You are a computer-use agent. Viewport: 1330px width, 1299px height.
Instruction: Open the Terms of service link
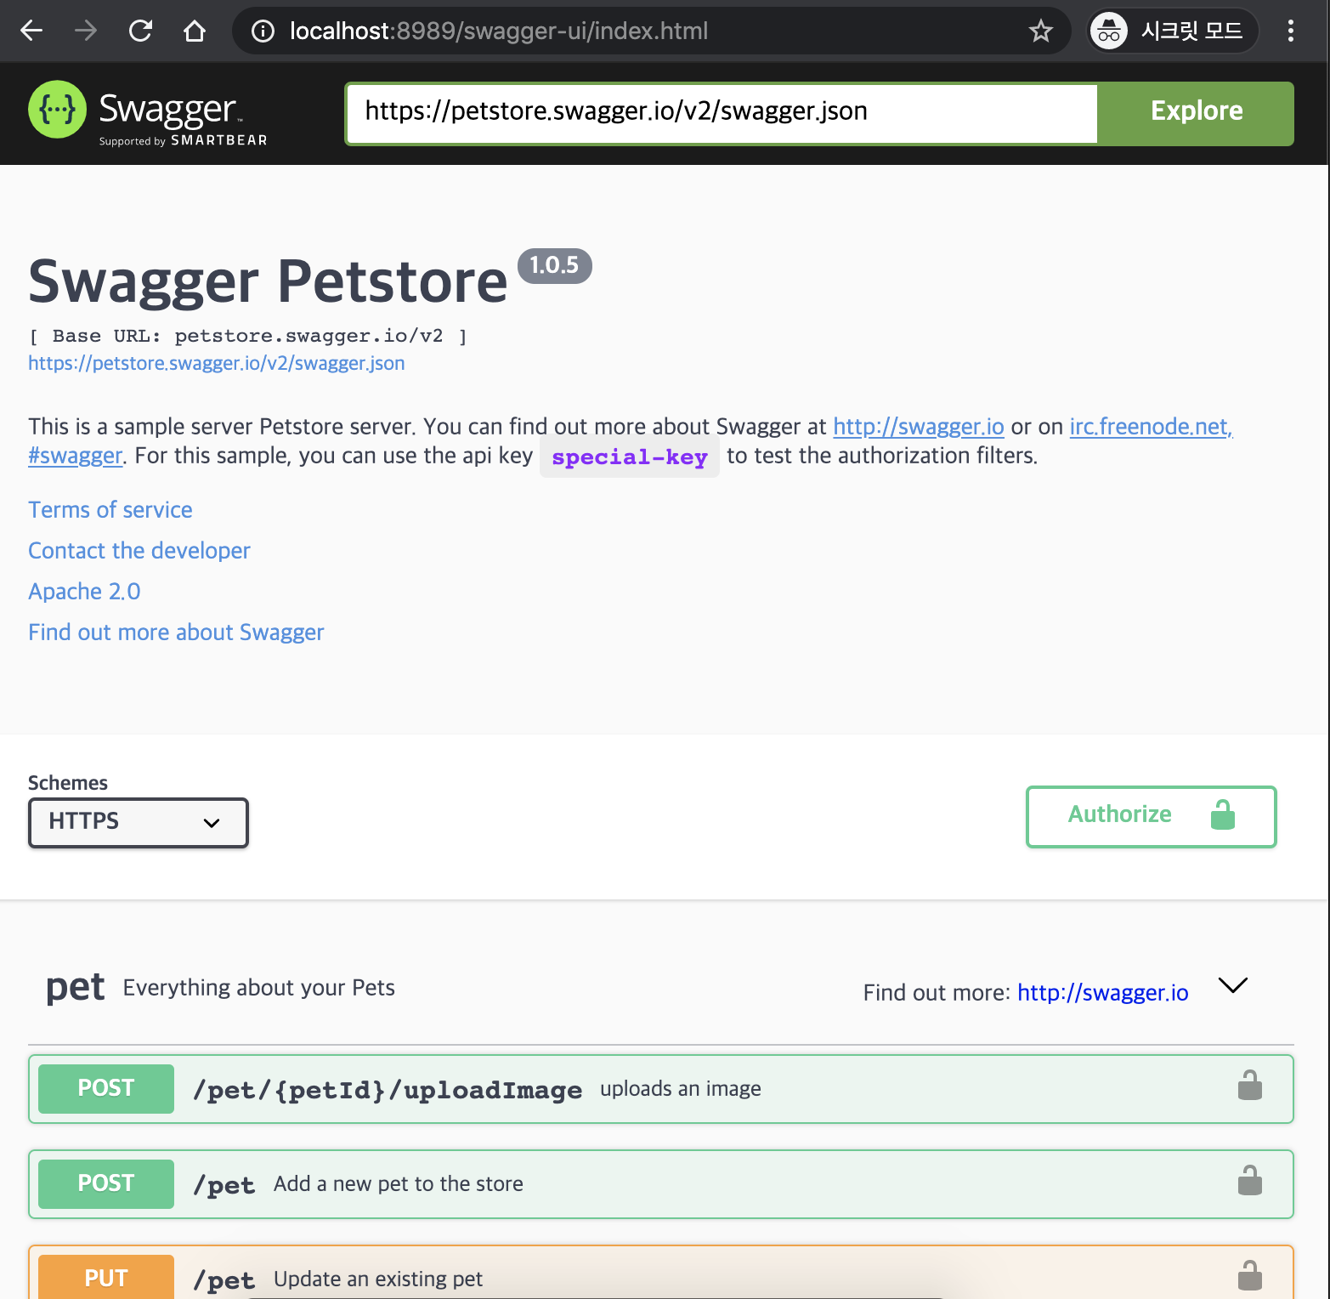click(110, 509)
